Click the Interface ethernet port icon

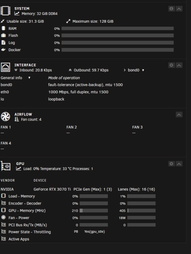coord(5,67)
